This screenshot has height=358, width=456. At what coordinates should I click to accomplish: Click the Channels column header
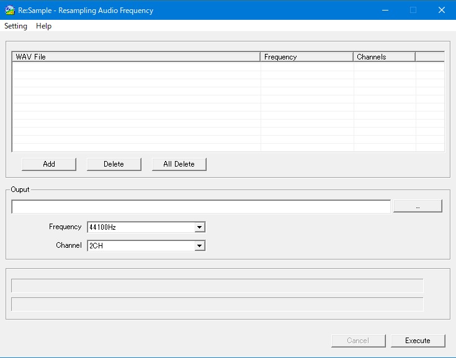tap(384, 57)
